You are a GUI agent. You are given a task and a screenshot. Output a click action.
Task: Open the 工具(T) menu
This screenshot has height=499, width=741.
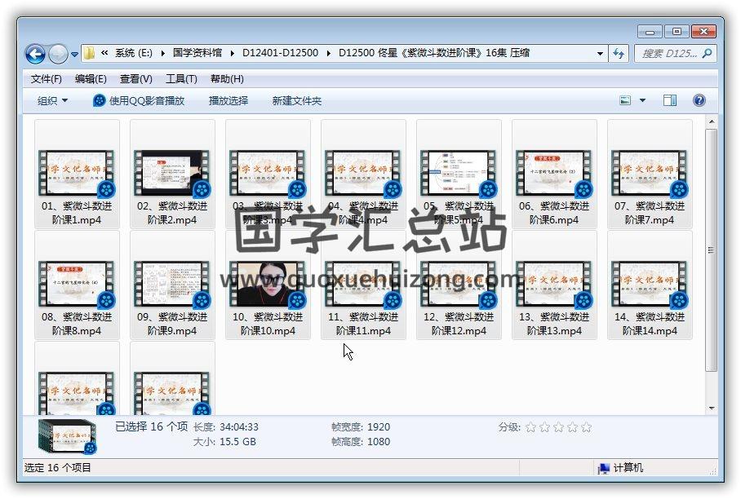point(181,79)
